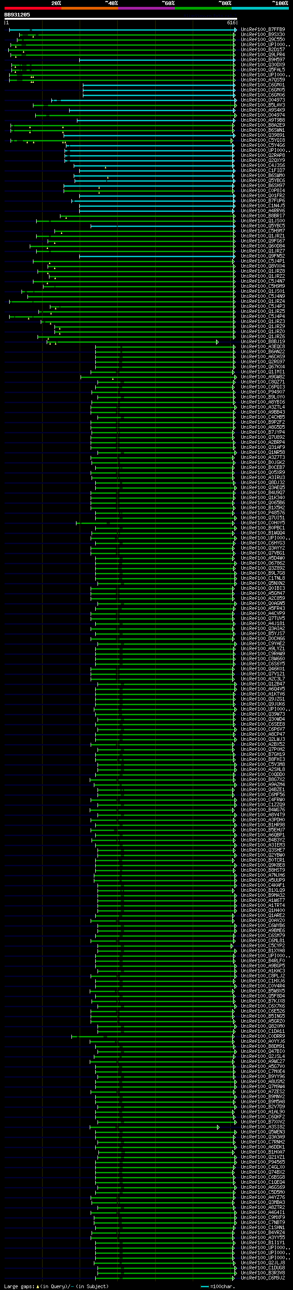The width and height of the screenshot is (293, 1290).
Task: Select hit label UniRef100_B8BRI7
Action: (263, 216)
